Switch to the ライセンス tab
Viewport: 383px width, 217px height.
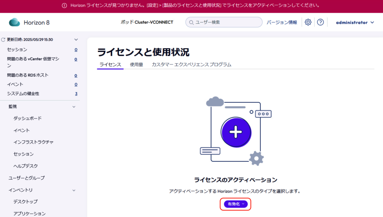tap(110, 65)
